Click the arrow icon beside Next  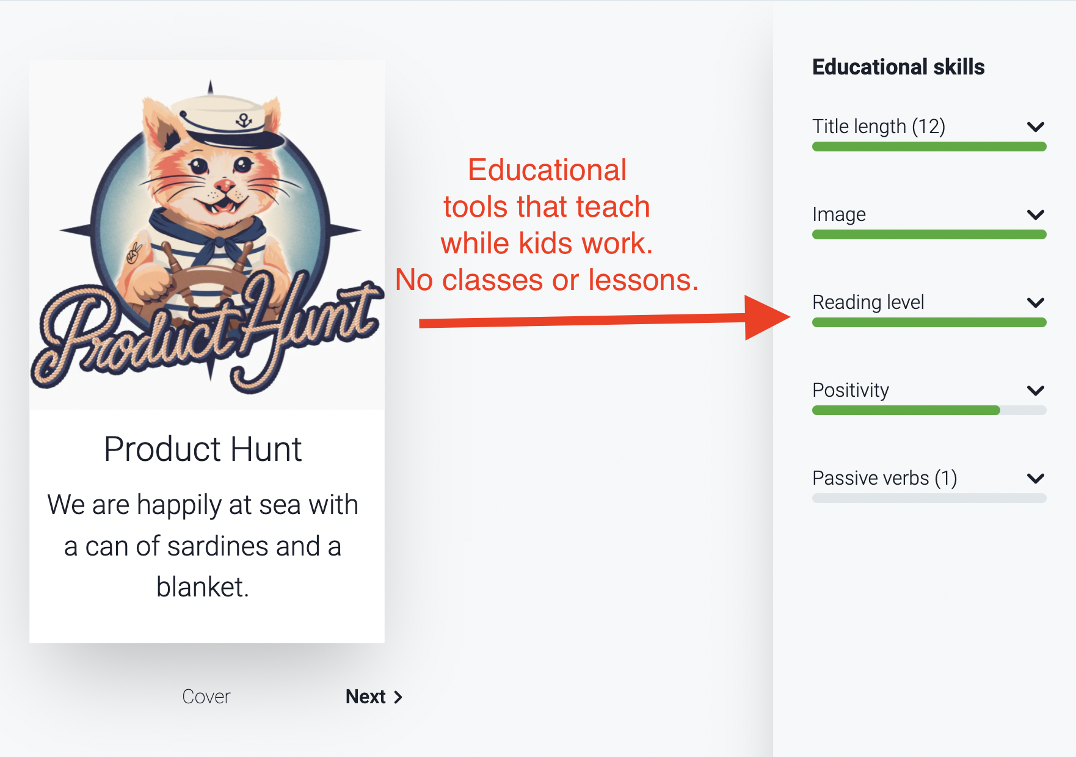pyautogui.click(x=398, y=697)
